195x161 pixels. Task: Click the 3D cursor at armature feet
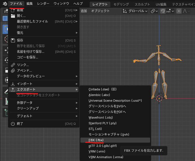coord(159,99)
